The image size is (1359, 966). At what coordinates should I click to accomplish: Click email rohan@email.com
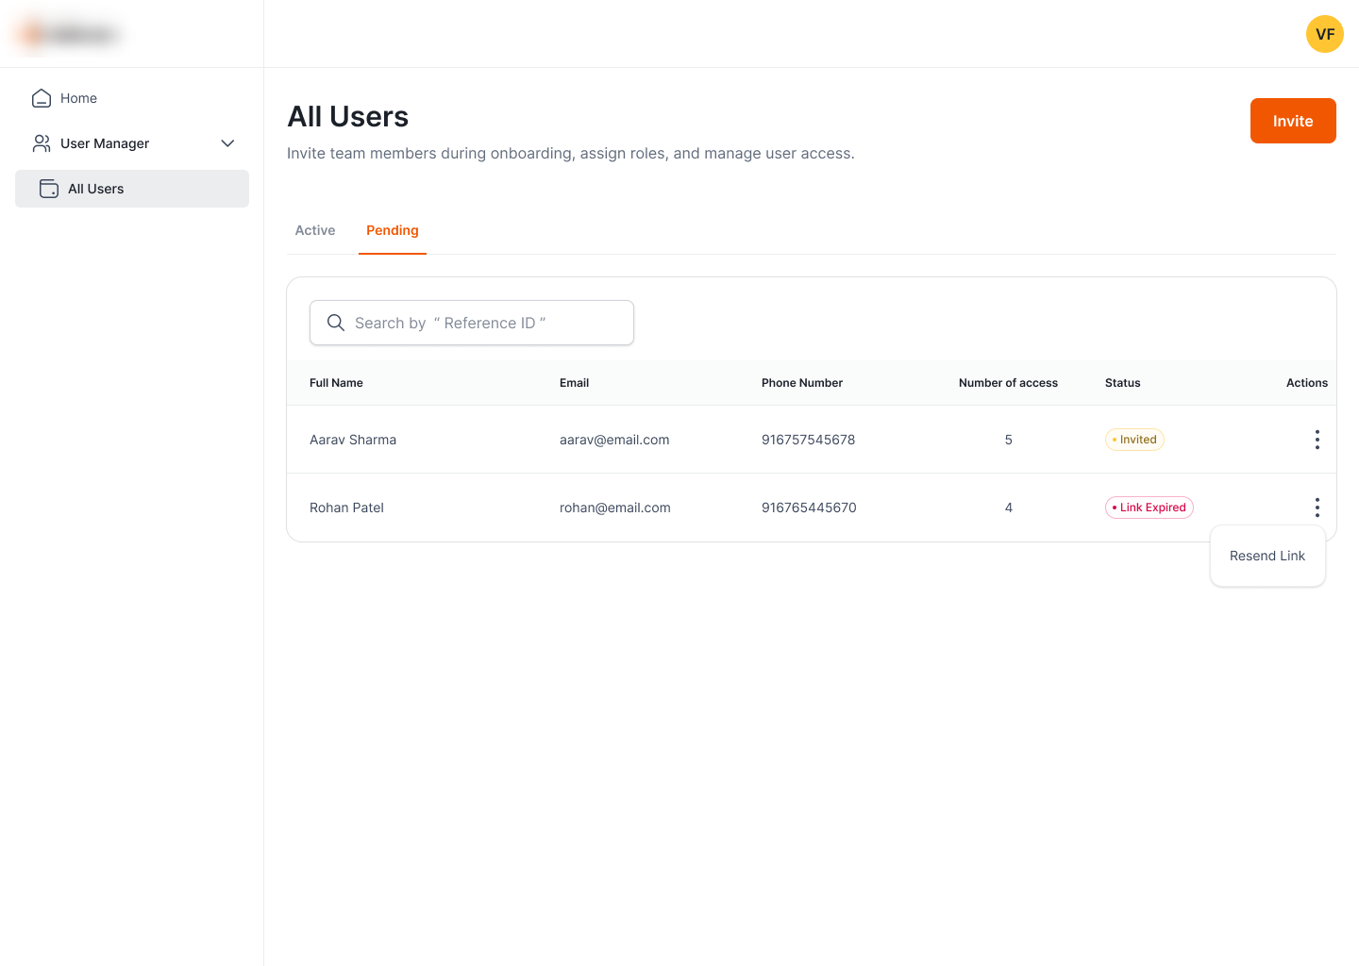[615, 508]
